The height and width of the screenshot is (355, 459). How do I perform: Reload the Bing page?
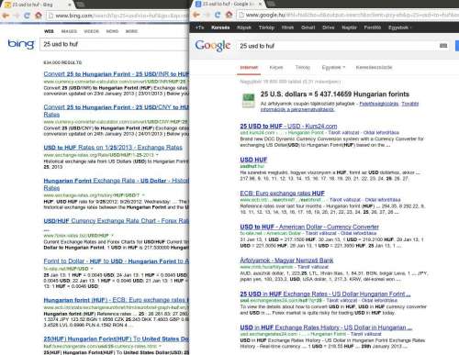[x=27, y=16]
